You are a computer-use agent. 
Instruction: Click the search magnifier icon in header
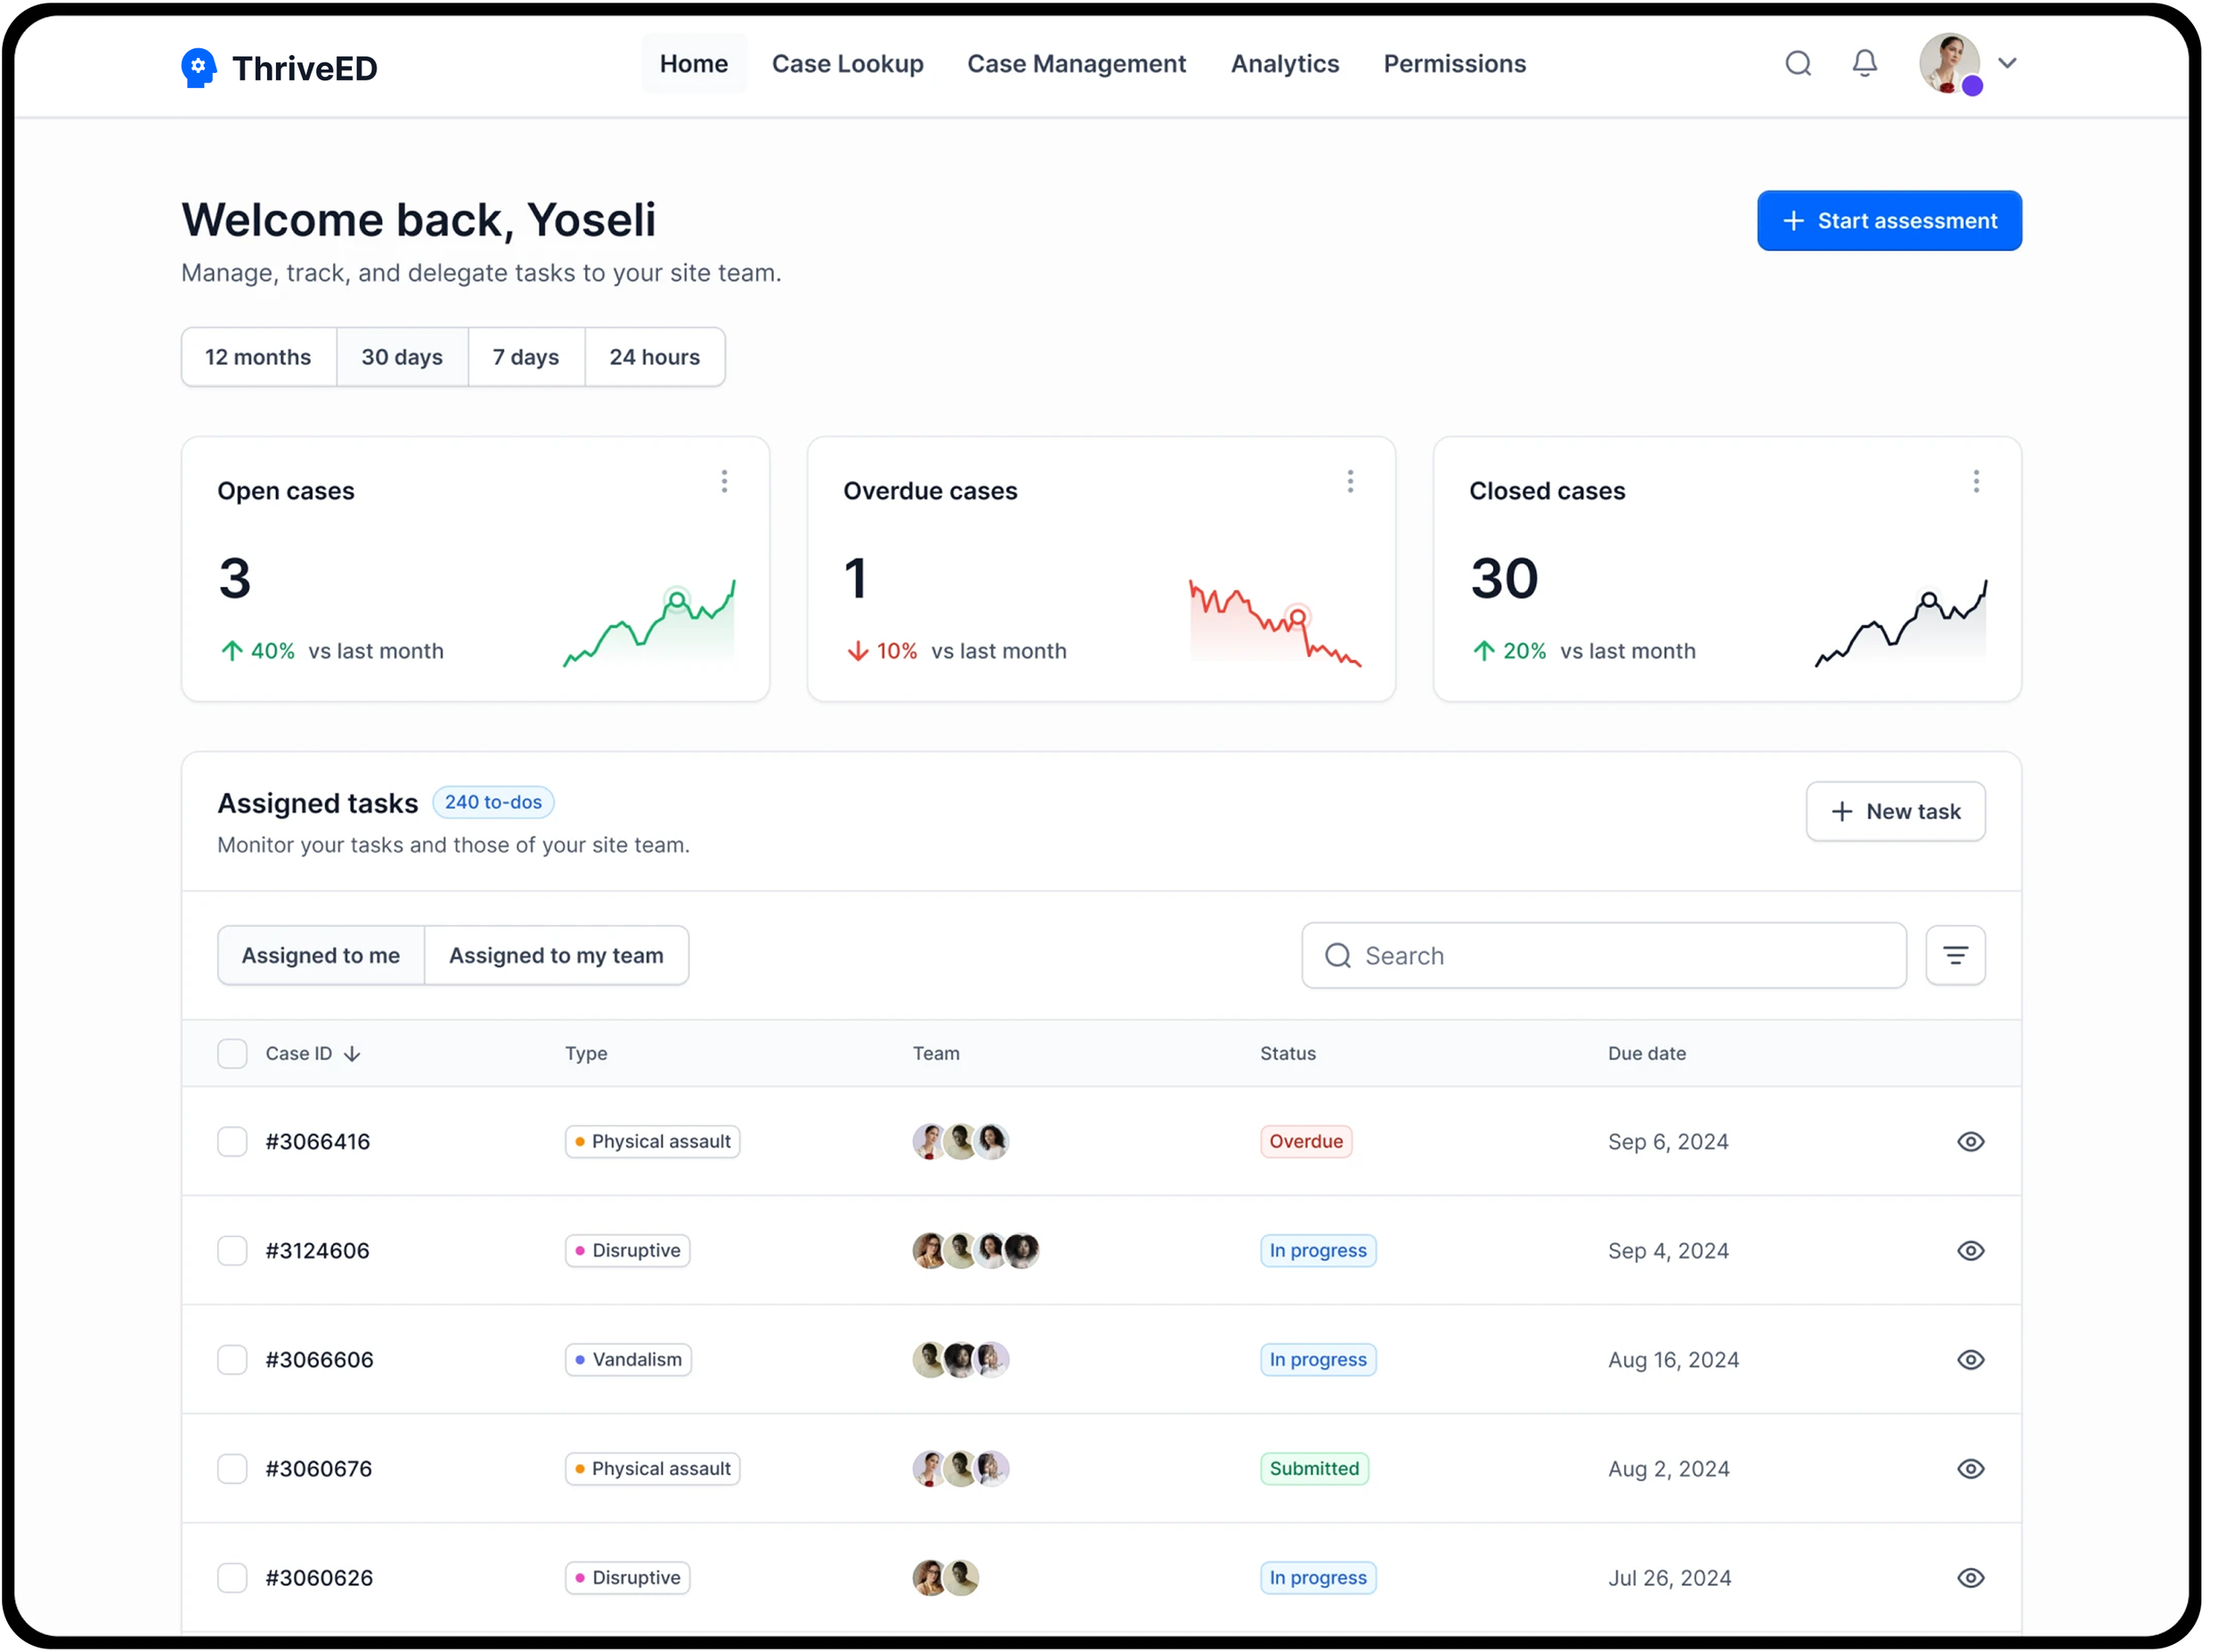(1797, 64)
